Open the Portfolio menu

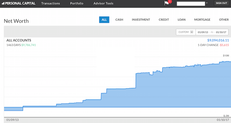[76, 3]
